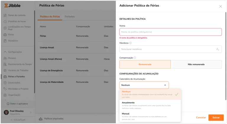The width and height of the screenshot is (227, 124).
Task: Click the Jibble logo
Action: [x=12, y=6]
